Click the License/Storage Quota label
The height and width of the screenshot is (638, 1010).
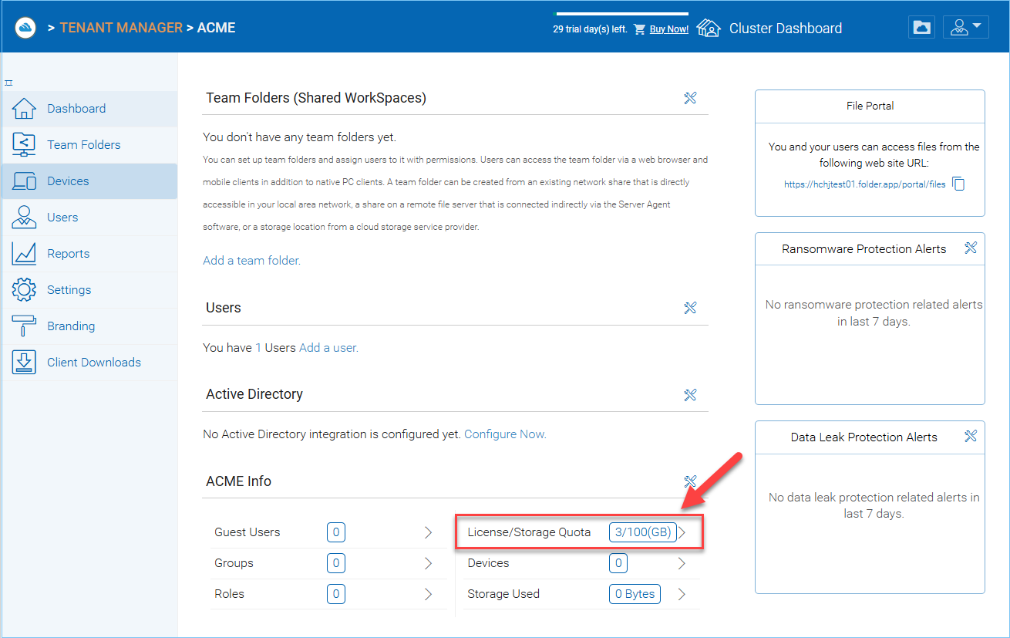click(529, 532)
